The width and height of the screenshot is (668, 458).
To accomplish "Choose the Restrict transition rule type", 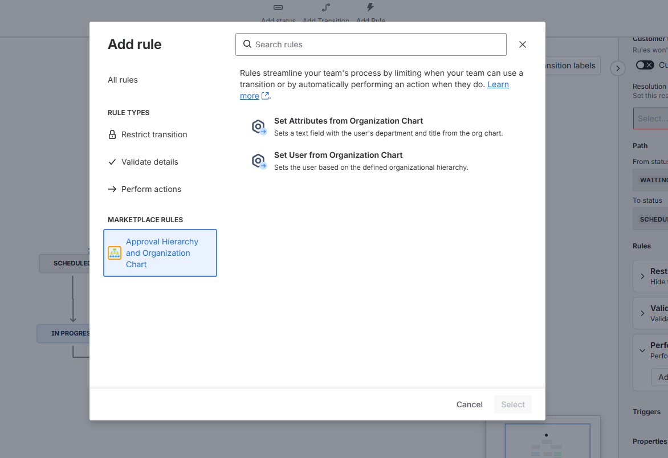I will pyautogui.click(x=154, y=134).
